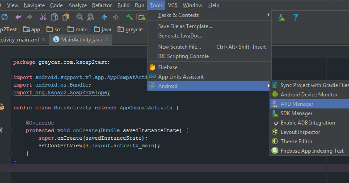The image size is (349, 183).
Task: Open the Help menu
Action: [x=214, y=5]
